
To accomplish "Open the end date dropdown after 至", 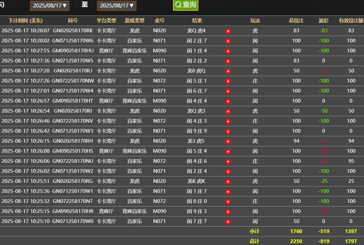I will point(116,5).
